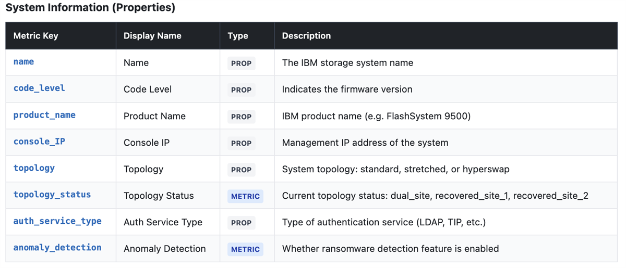Image resolution: width=626 pixels, height=268 pixels.
Task: Select the 'Name' display name cell
Action: pyautogui.click(x=136, y=63)
